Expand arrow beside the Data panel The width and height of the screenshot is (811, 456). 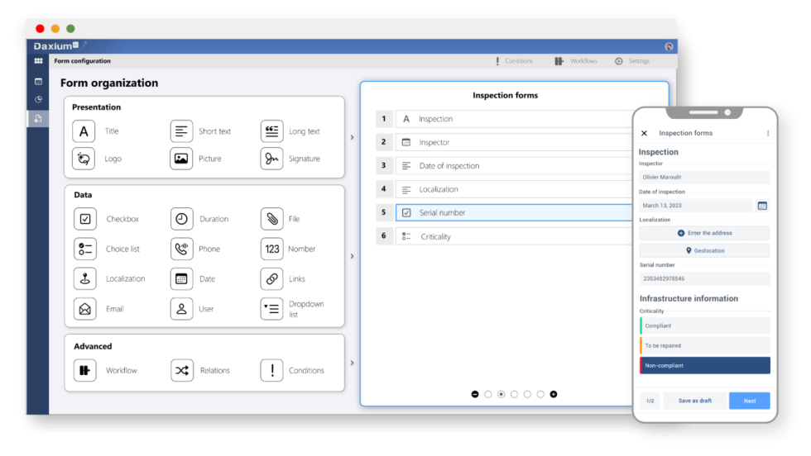(x=352, y=256)
